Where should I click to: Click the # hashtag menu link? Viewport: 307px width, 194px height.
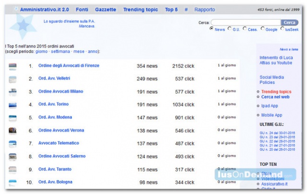pos(186,10)
